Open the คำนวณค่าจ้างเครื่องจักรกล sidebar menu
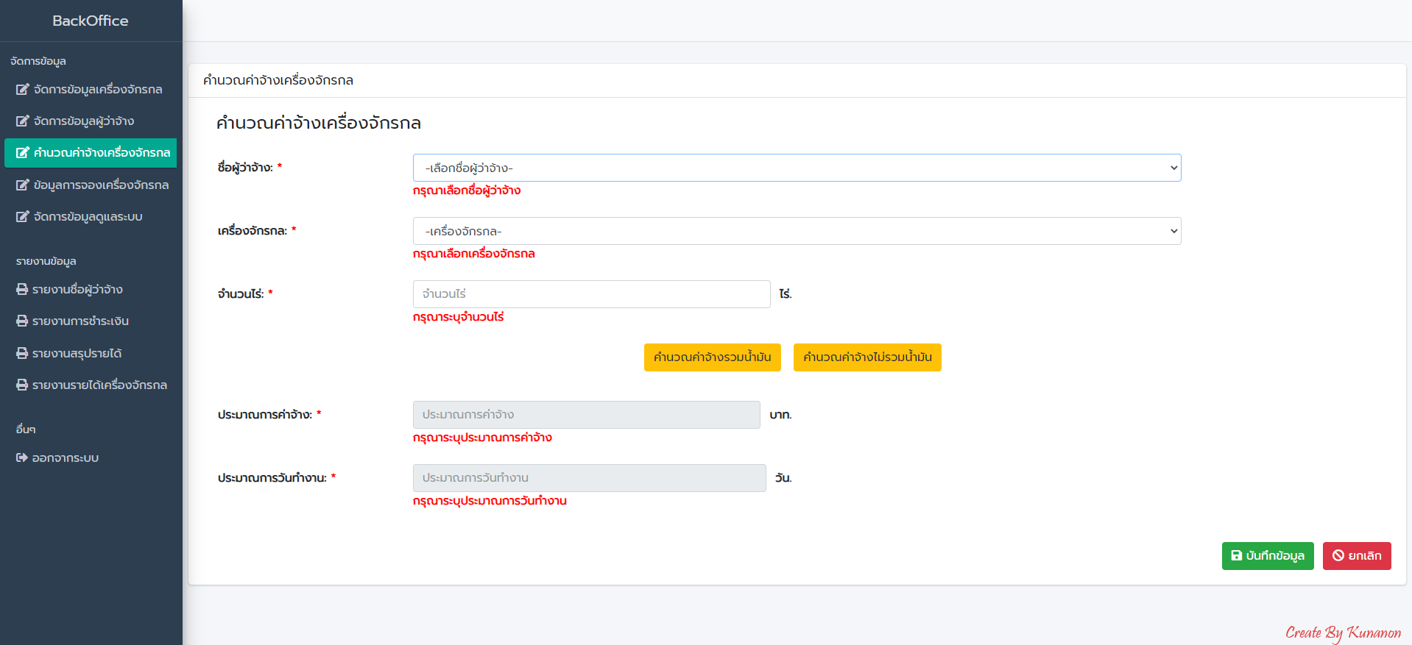Viewport: 1412px width, 645px height. [x=91, y=153]
